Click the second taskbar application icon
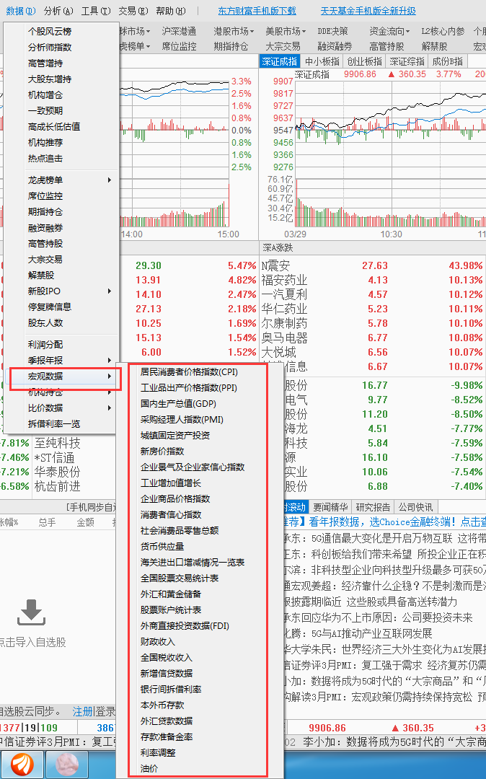 click(67, 765)
